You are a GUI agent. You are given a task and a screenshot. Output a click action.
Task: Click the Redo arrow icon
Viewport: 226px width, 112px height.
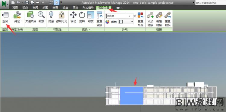coord(43,2)
